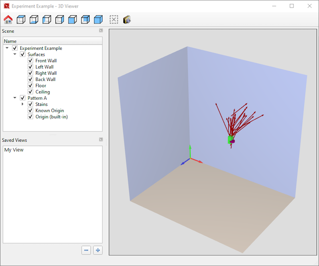Click the "Name" column header
Viewport: 319px width, 266px height.
pos(53,41)
